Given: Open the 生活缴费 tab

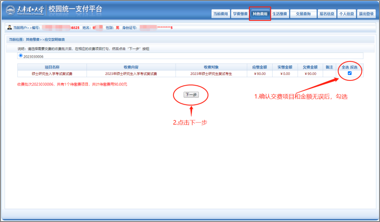Looking at the screenshot, I should pos(279,14).
